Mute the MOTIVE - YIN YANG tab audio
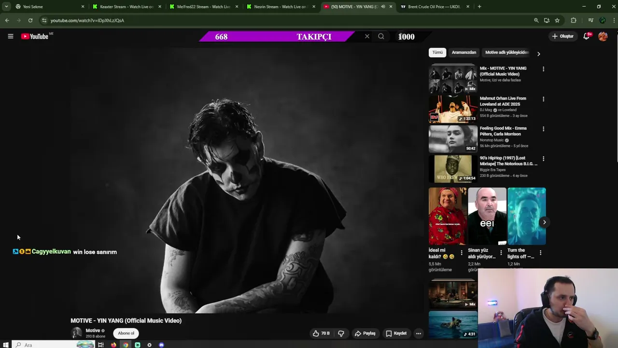This screenshot has height=348, width=618. point(383,7)
